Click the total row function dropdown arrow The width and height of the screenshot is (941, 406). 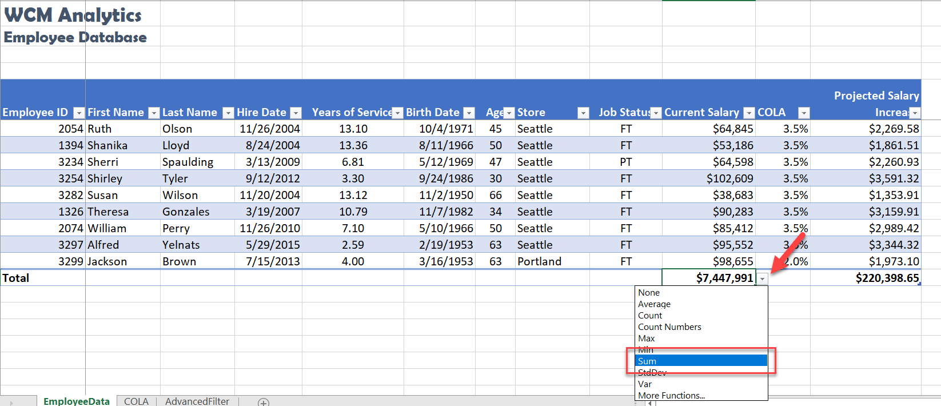click(x=762, y=278)
